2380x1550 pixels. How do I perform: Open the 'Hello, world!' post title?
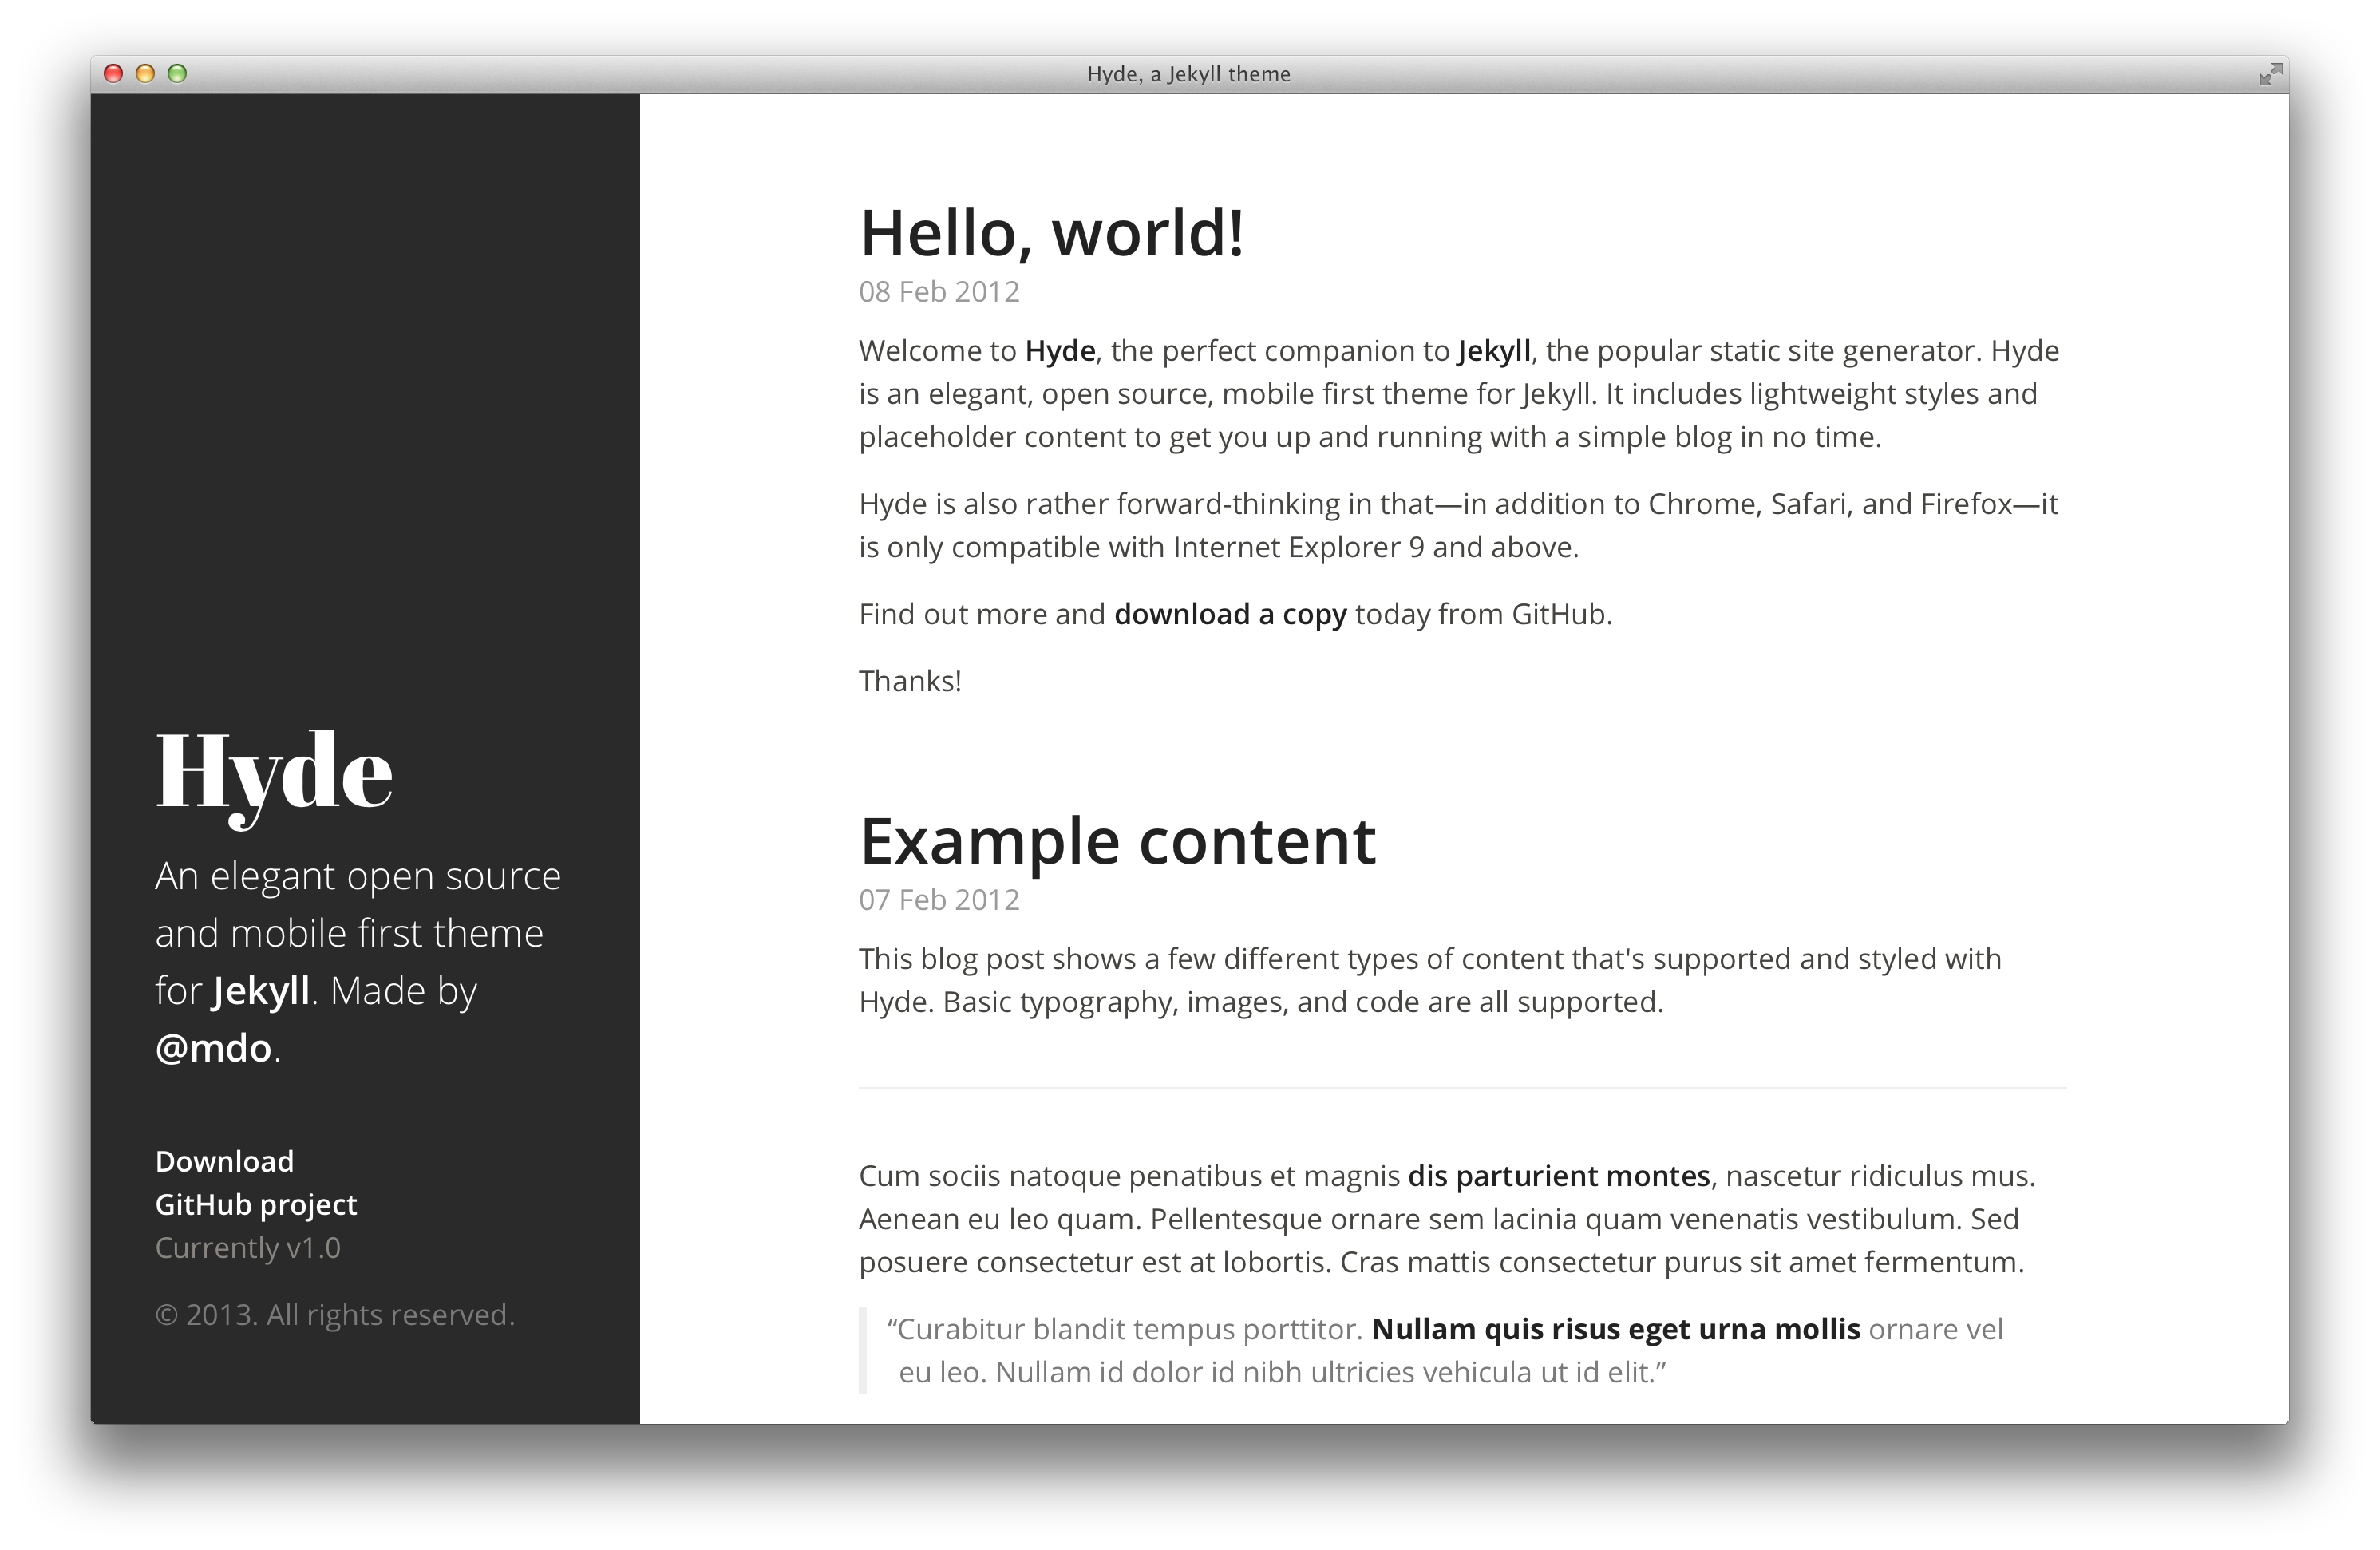(1051, 233)
